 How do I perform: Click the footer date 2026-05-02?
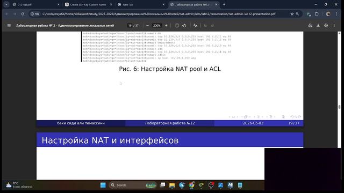click(253, 123)
